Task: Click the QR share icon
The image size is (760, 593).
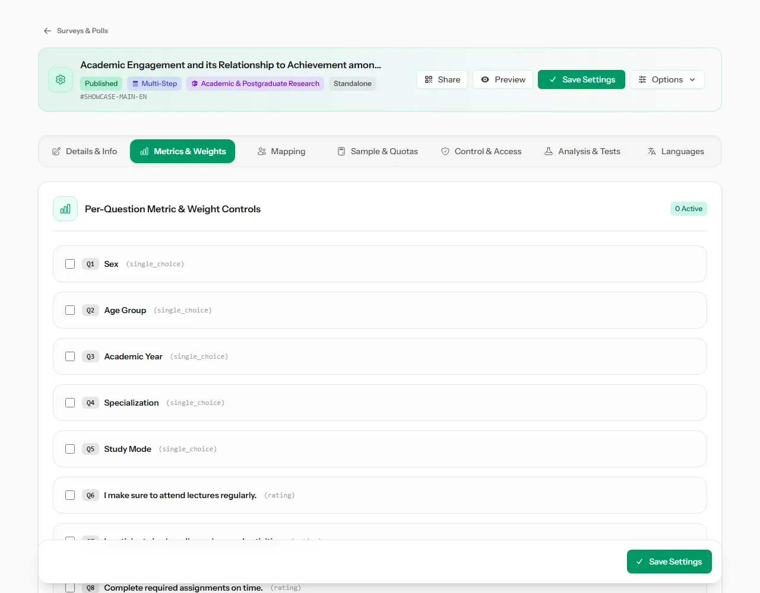Action: (x=429, y=79)
